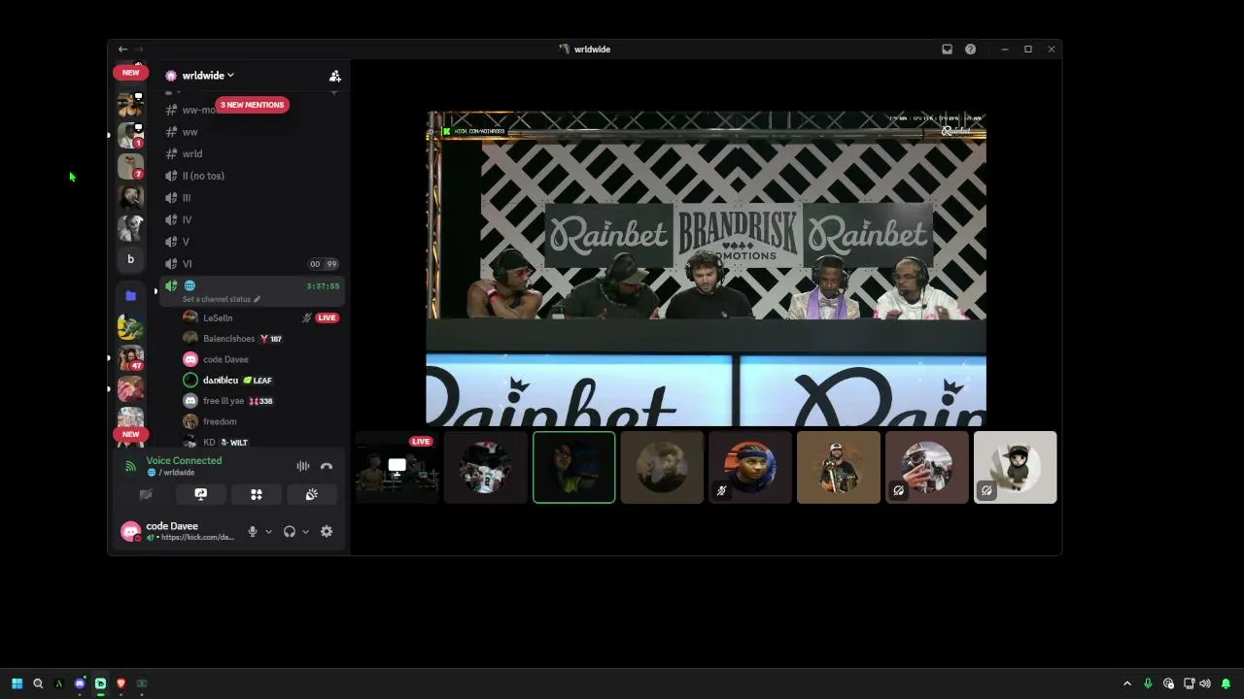The width and height of the screenshot is (1244, 699).
Task: Open Brave browser taskbar icon
Action: [121, 683]
